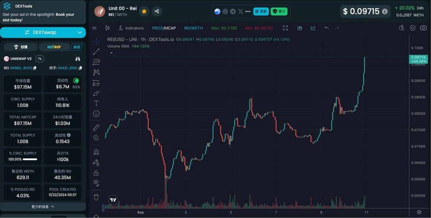Collapse details with 更少的信息
The width and height of the screenshot is (431, 218).
(43, 206)
